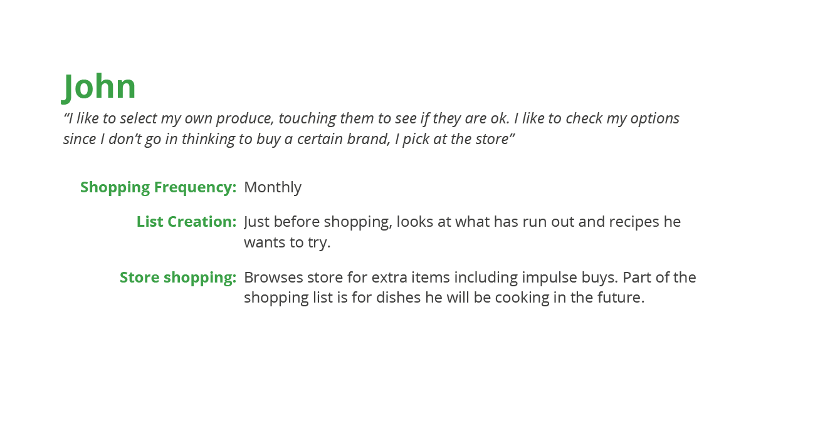The image size is (835, 426).
Task: Select the "wants to try." line
Action: (287, 242)
